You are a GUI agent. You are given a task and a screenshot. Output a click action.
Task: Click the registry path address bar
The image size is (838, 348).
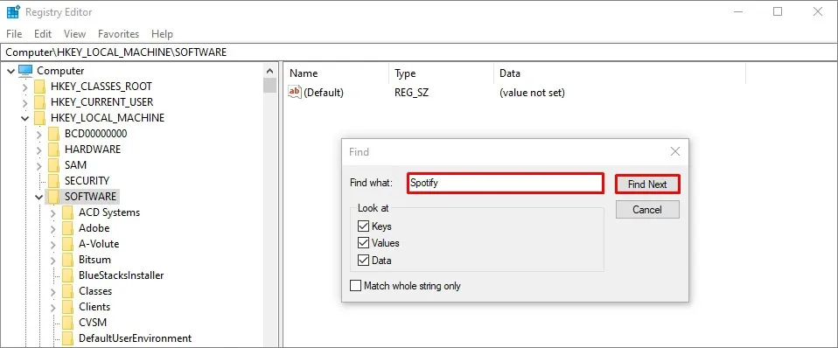coord(419,52)
